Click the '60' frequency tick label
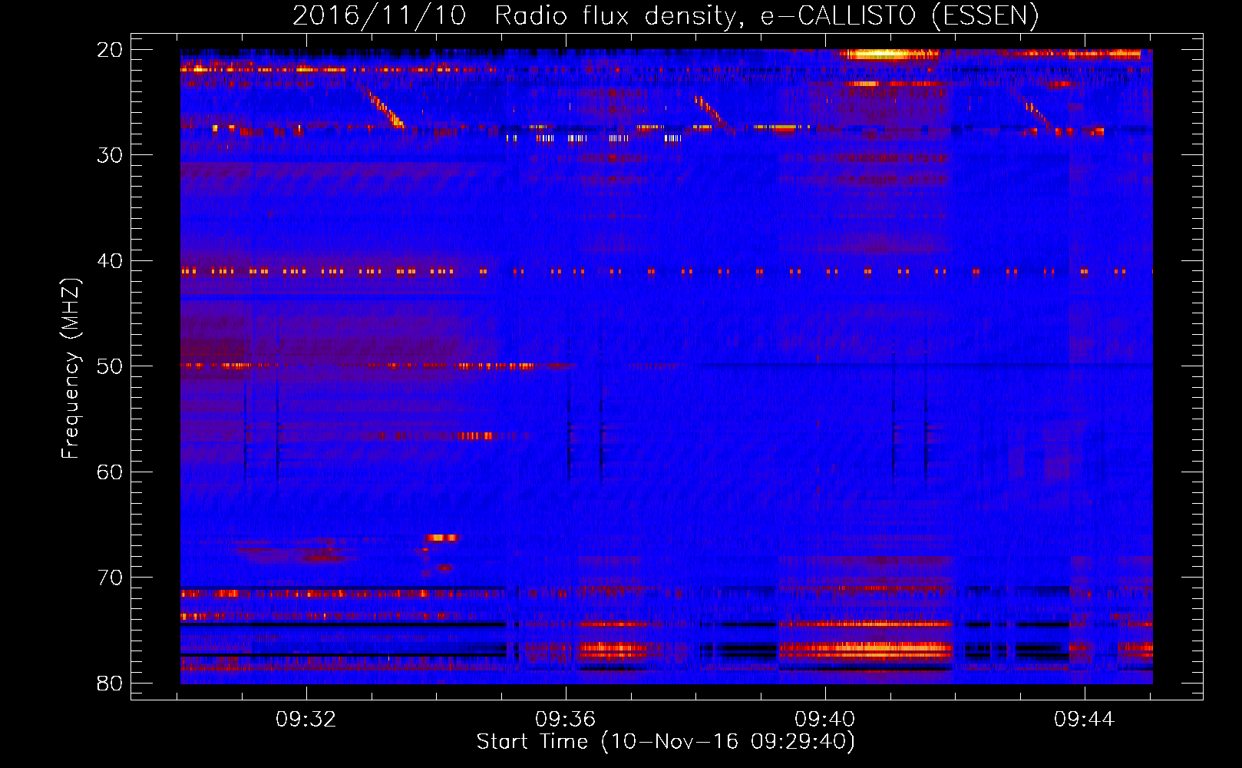 [x=110, y=472]
